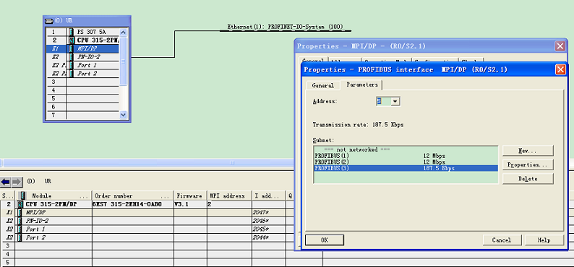Image resolution: width=574 pixels, height=267 pixels.
Task: Select PROFIBUS(3) 187.5 Kbps subnet
Action: click(406, 168)
